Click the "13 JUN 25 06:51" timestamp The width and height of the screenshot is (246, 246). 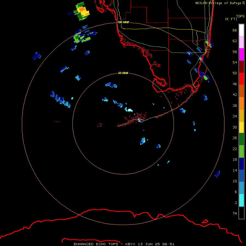click(x=156, y=244)
